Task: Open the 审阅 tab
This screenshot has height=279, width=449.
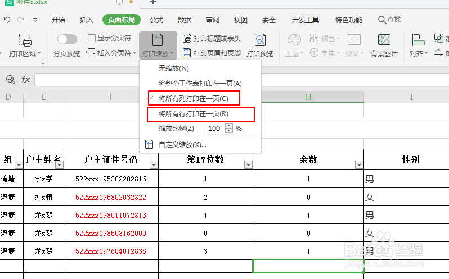Action: (x=213, y=20)
